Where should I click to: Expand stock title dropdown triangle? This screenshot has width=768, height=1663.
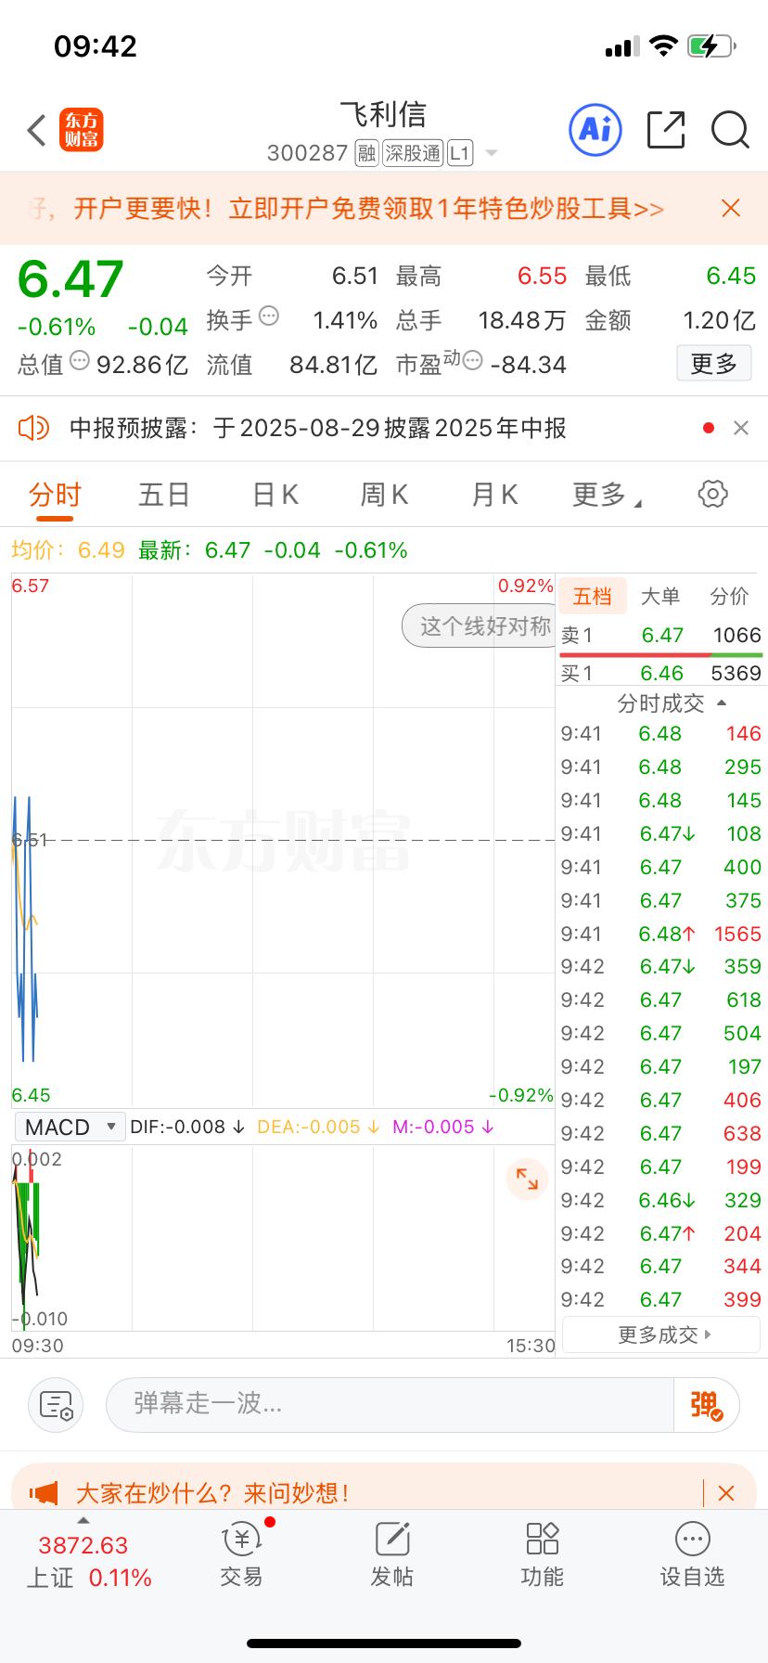[492, 153]
